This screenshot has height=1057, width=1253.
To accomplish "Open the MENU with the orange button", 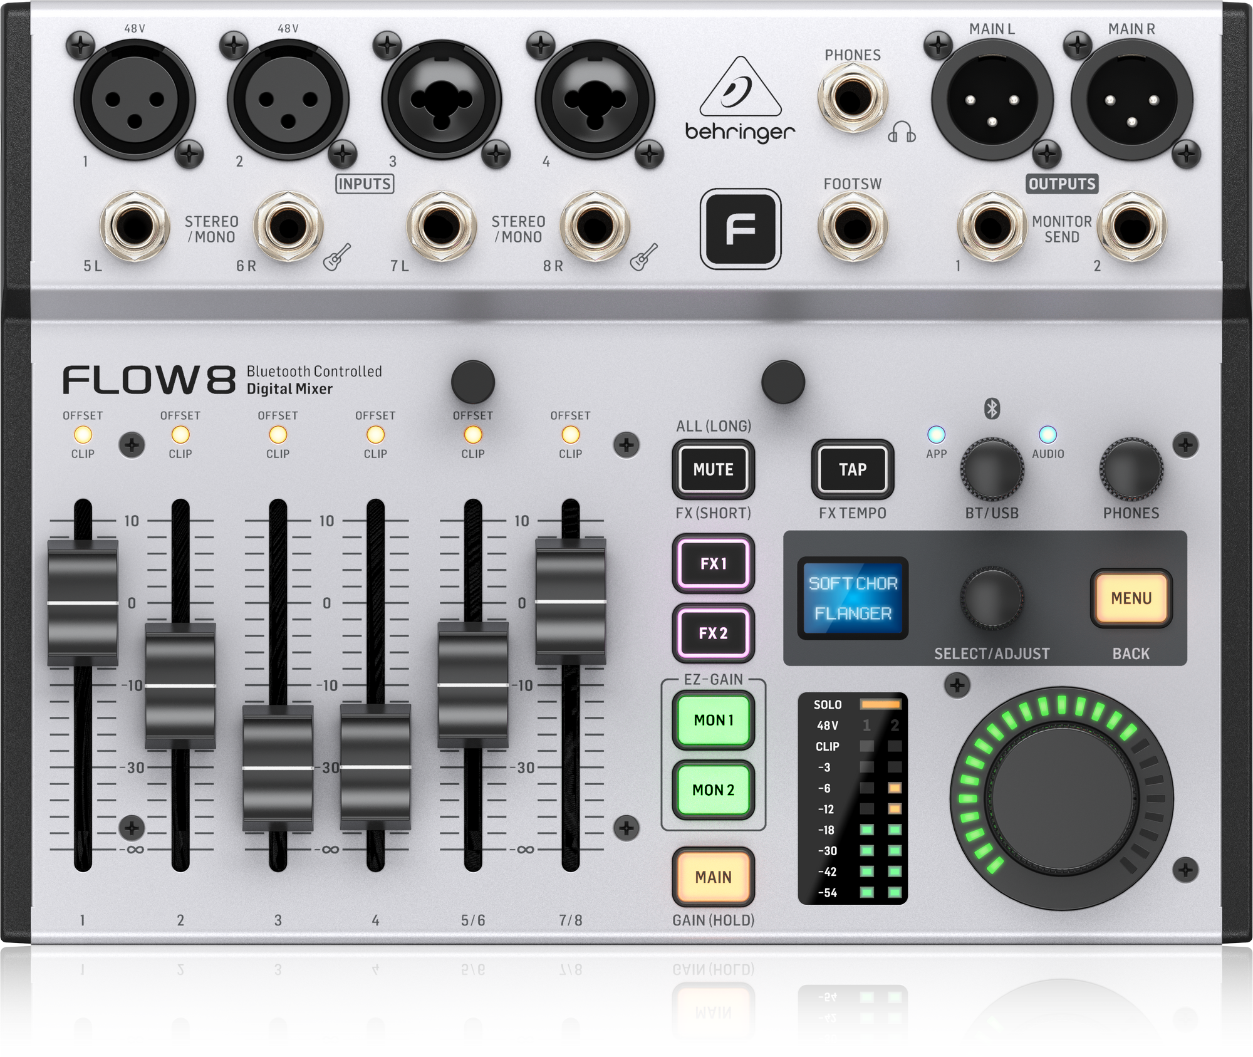I will tap(1131, 598).
